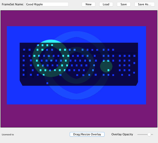Click the small center dot of cyan ripple

tap(51, 58)
